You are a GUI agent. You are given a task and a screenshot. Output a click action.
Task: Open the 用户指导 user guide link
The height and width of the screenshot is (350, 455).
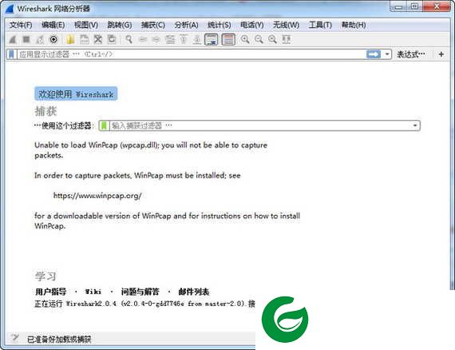51,292
